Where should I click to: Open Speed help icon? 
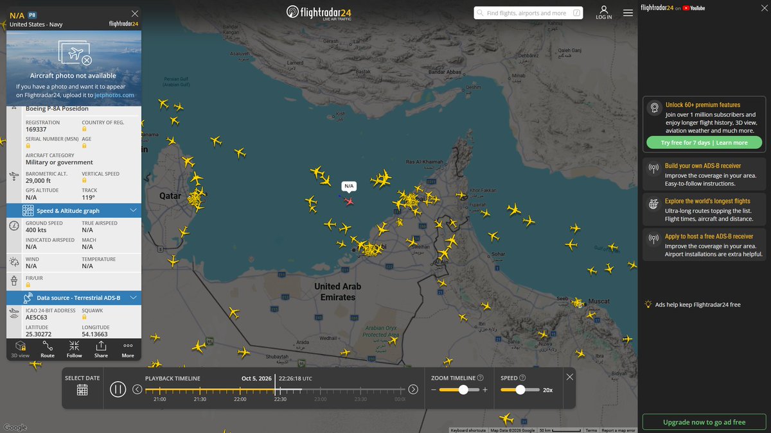tap(522, 378)
